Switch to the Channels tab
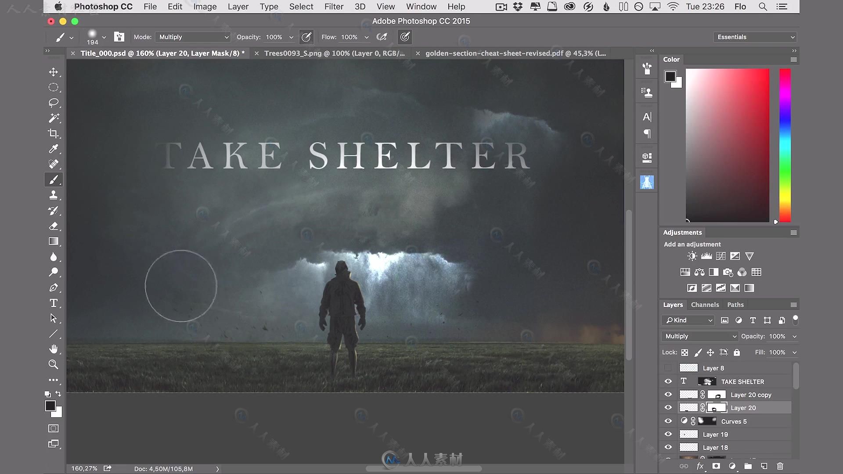The width and height of the screenshot is (843, 474). 705,305
